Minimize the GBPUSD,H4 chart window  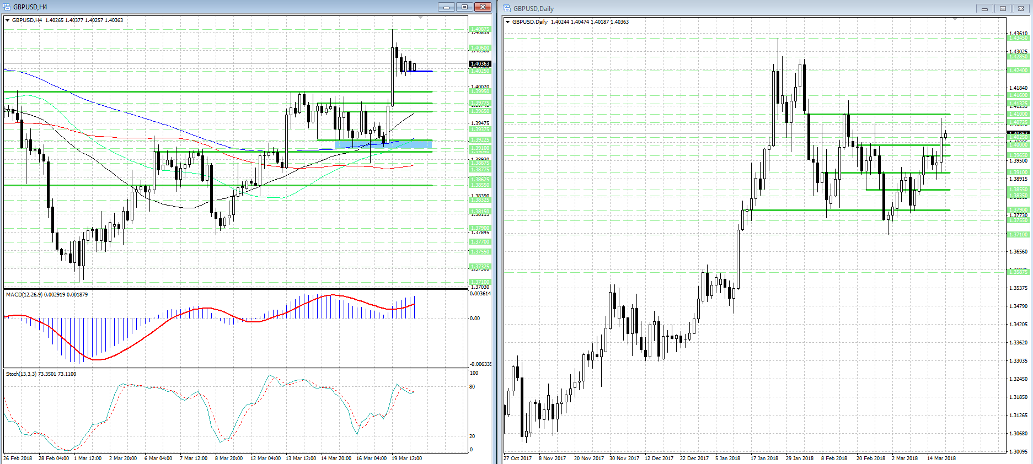pos(447,7)
